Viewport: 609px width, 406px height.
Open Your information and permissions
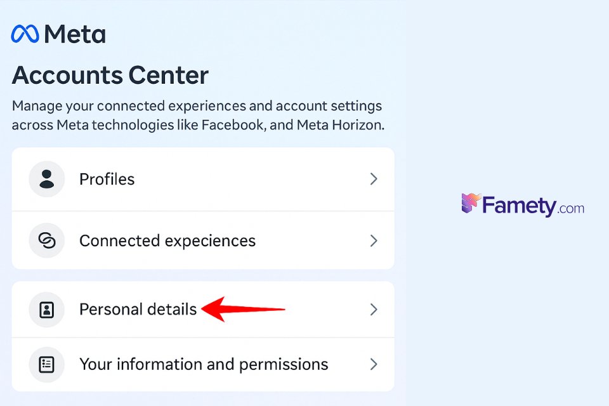click(204, 364)
